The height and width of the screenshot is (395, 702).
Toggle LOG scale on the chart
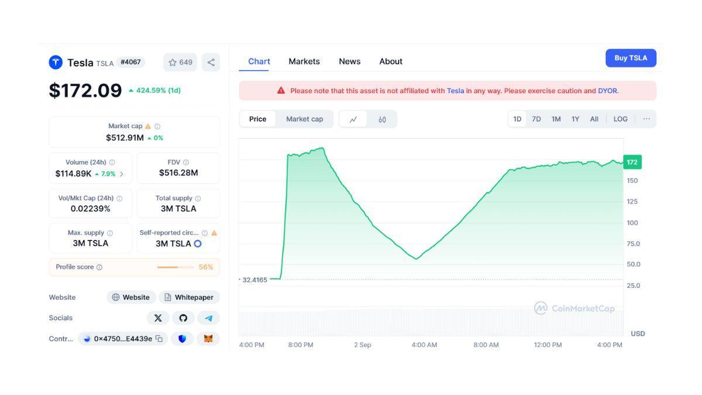pyautogui.click(x=620, y=119)
